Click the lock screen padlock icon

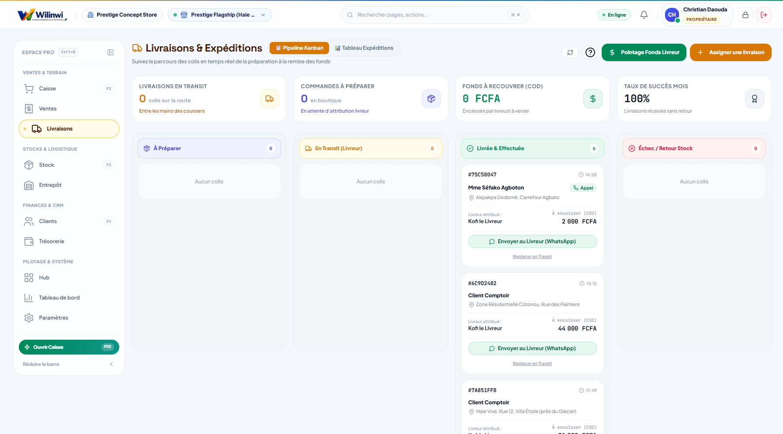click(745, 15)
